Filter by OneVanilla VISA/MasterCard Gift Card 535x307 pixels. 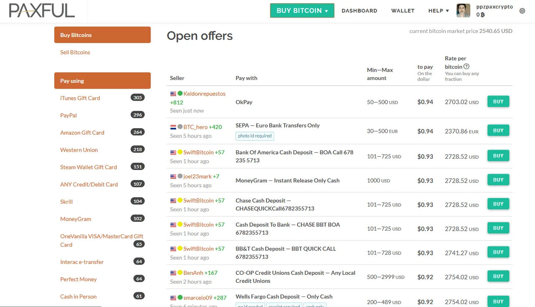point(102,240)
